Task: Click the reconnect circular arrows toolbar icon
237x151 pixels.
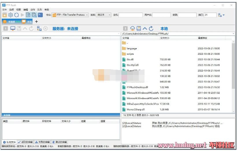Action: tap(16, 15)
